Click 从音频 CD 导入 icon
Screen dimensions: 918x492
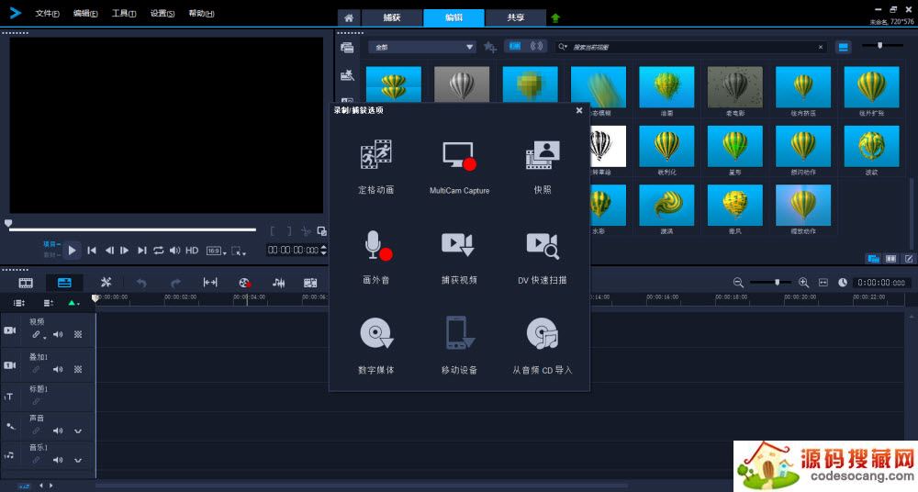click(x=543, y=333)
